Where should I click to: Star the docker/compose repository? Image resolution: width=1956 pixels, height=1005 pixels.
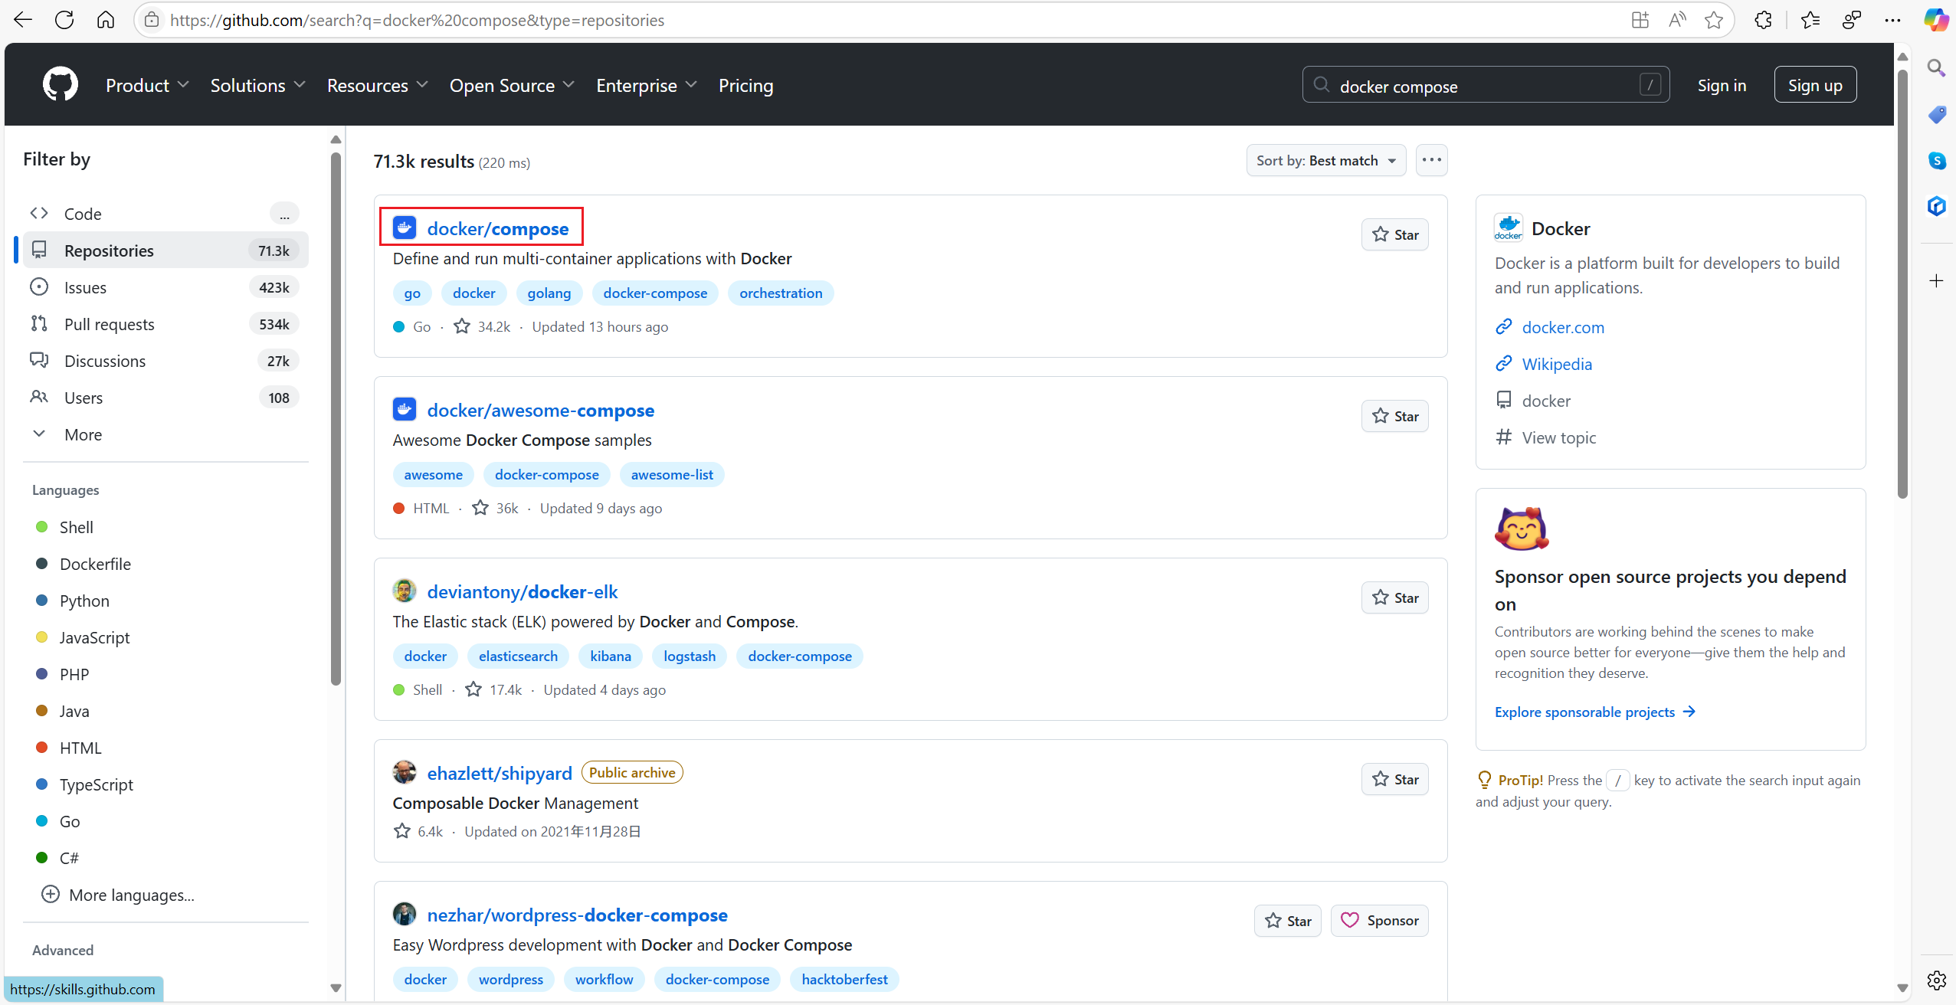coord(1394,234)
